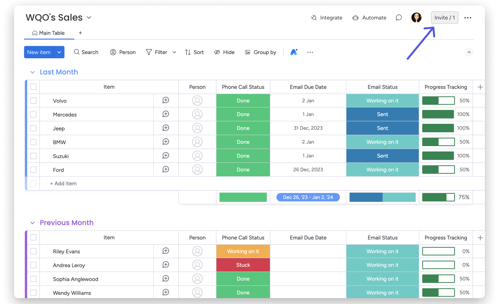Click the AI assistant icon in toolbar
This screenshot has height=304, width=499.
coord(294,52)
